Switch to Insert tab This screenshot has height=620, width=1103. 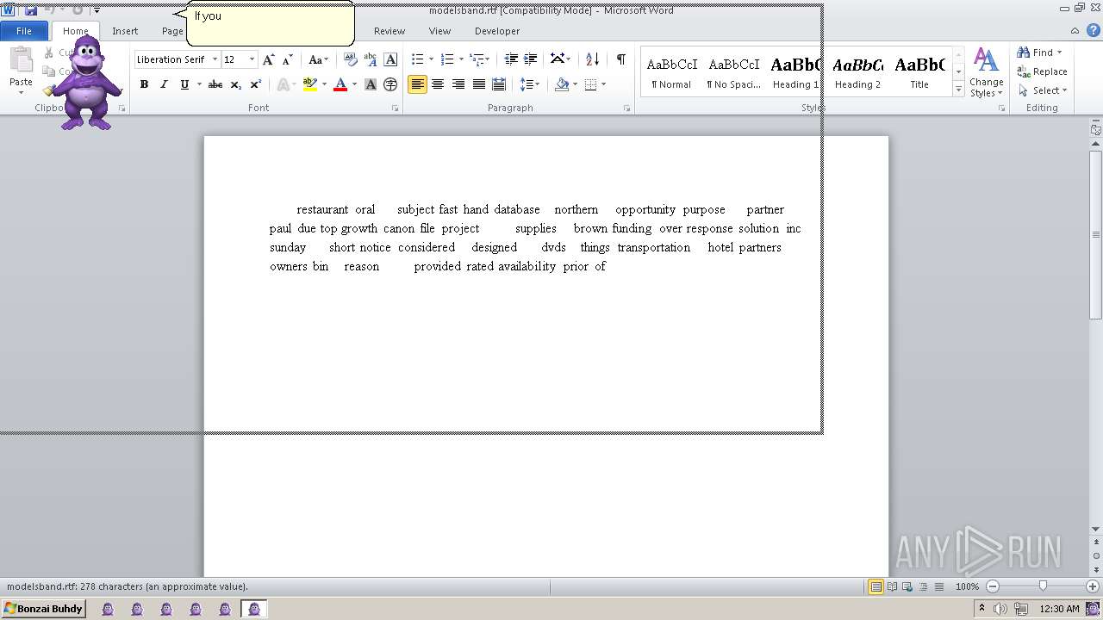pos(125,31)
